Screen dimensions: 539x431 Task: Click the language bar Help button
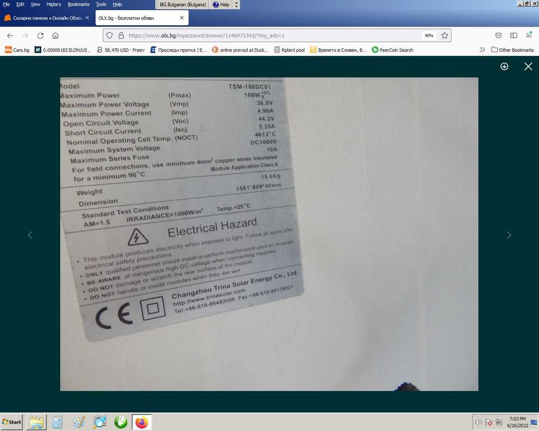pos(221,4)
